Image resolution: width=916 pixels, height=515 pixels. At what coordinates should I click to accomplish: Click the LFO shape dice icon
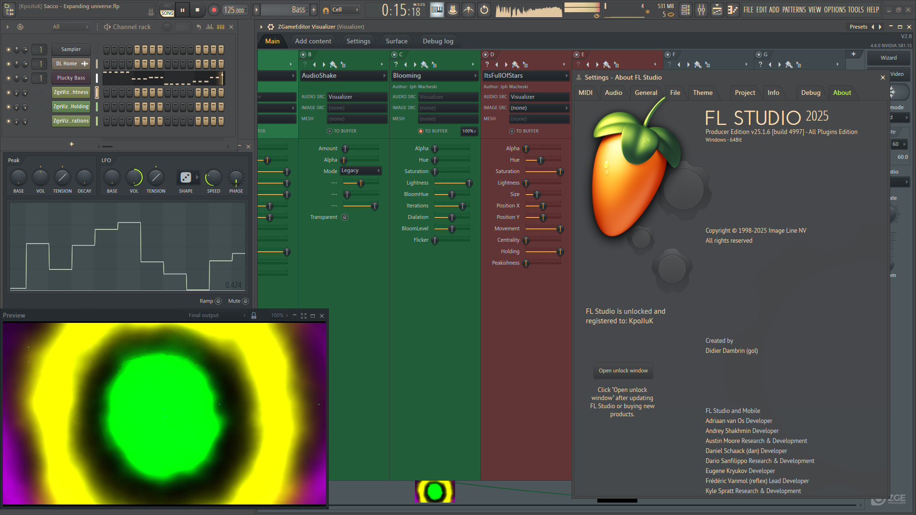(x=186, y=177)
